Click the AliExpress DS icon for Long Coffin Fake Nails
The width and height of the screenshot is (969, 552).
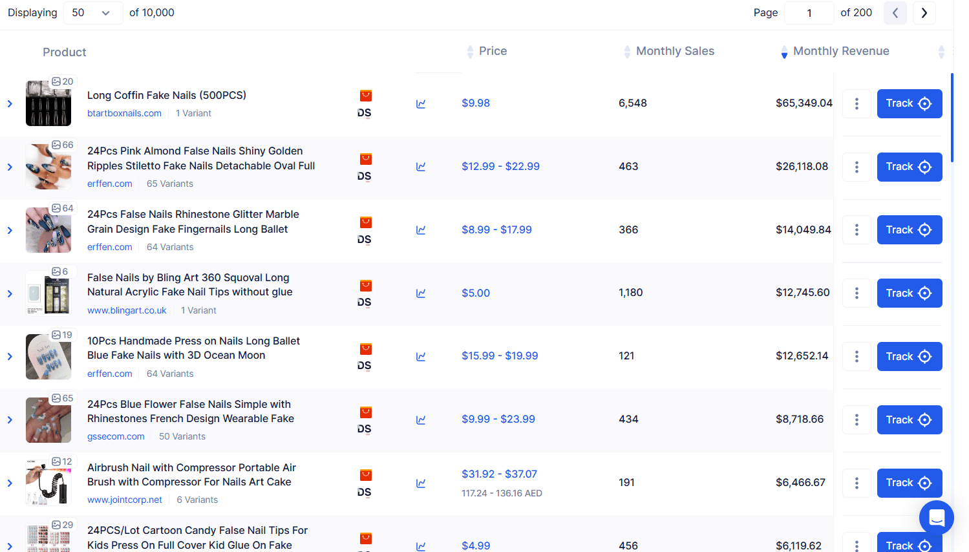pos(365,104)
